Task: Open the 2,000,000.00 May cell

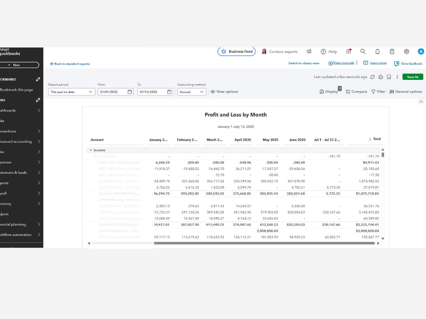Action: (x=268, y=231)
